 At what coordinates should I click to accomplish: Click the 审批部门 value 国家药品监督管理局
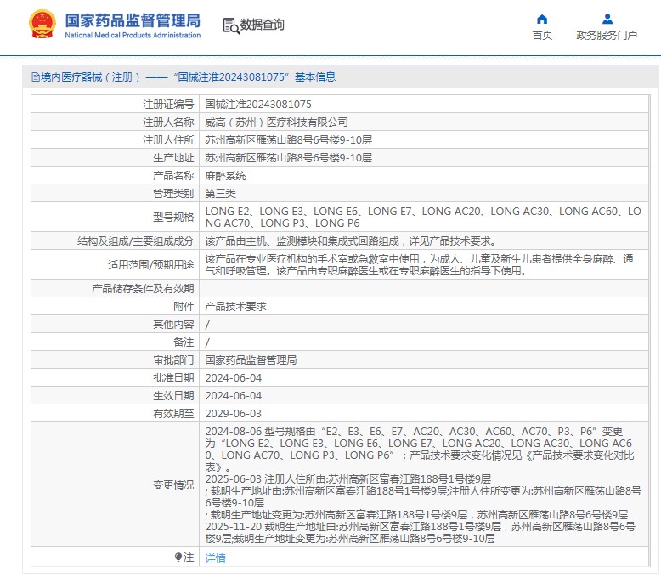(251, 359)
